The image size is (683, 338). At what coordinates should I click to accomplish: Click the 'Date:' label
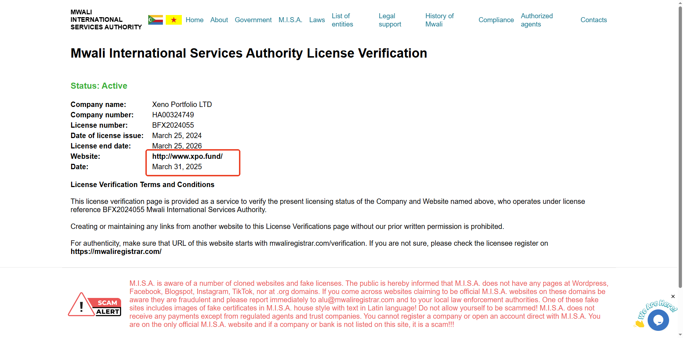tap(79, 167)
